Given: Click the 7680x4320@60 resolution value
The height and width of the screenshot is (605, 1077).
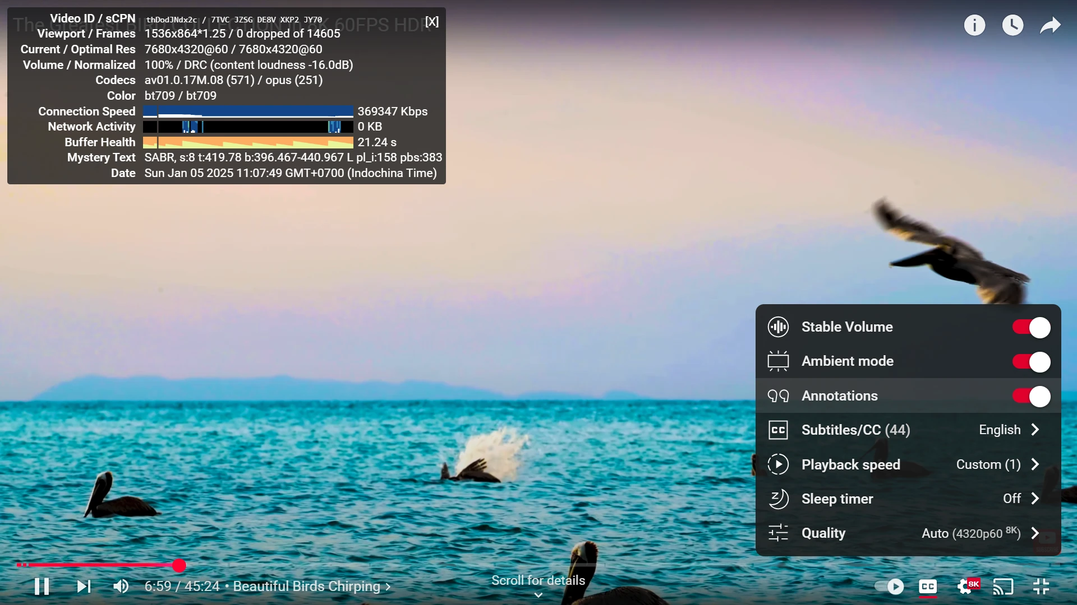Looking at the screenshot, I should [x=233, y=49].
